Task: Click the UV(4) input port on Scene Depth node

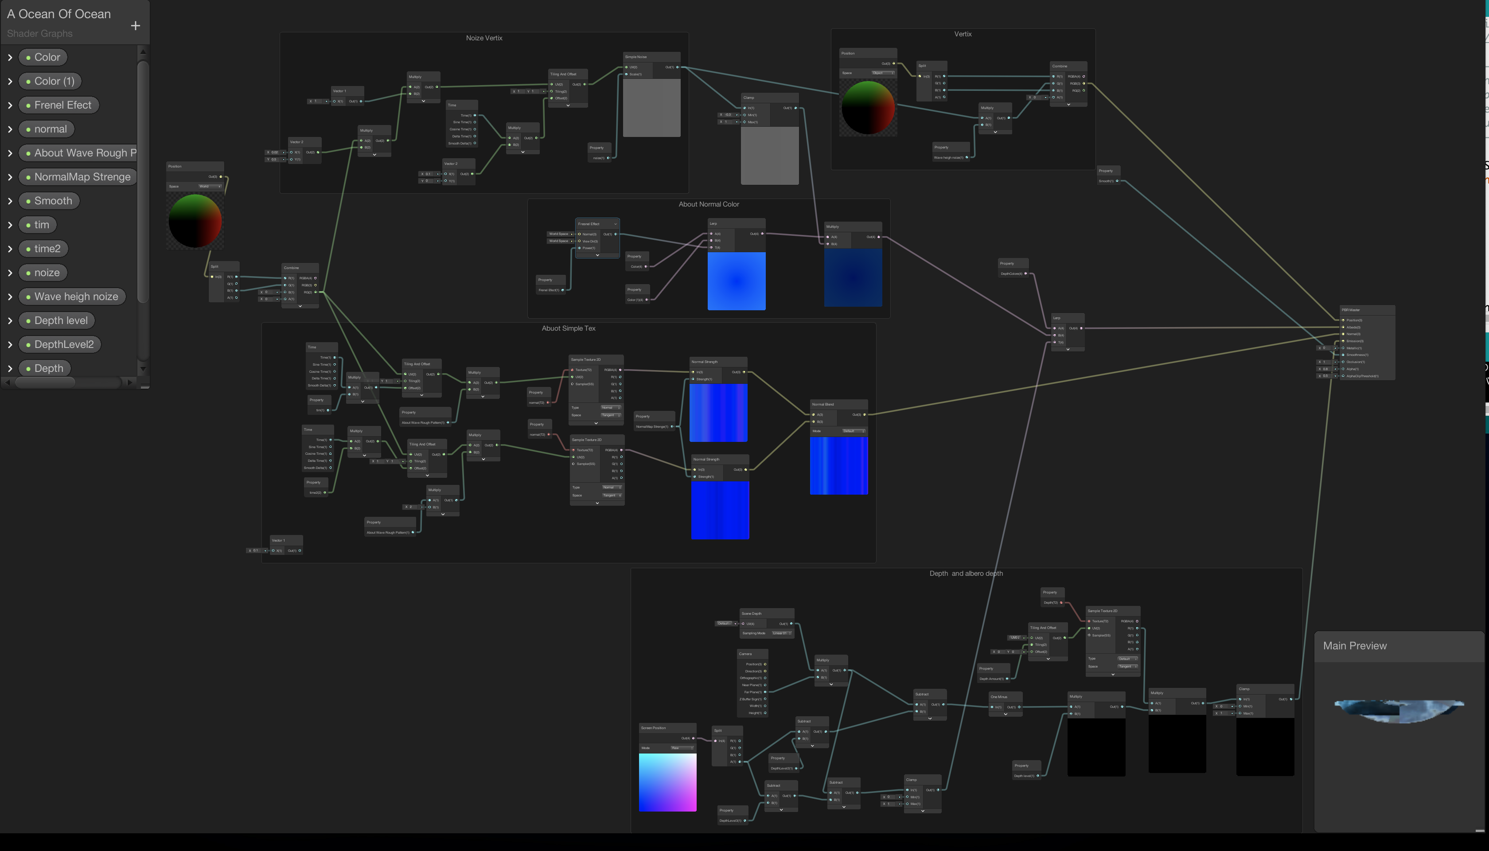Action: click(x=743, y=624)
